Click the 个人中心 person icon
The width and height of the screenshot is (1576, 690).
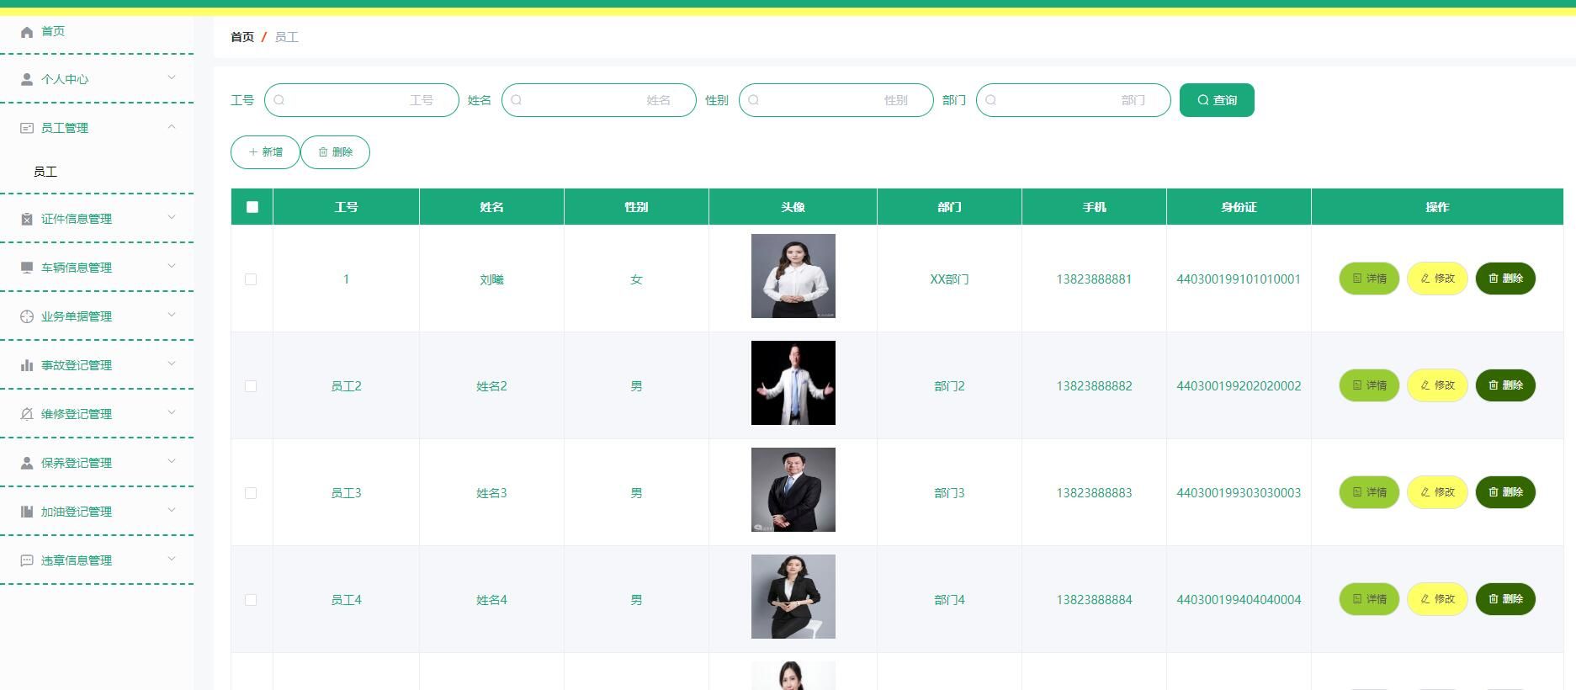point(27,79)
